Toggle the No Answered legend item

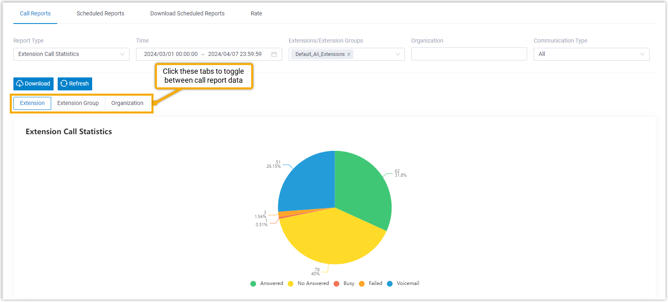[x=308, y=284]
